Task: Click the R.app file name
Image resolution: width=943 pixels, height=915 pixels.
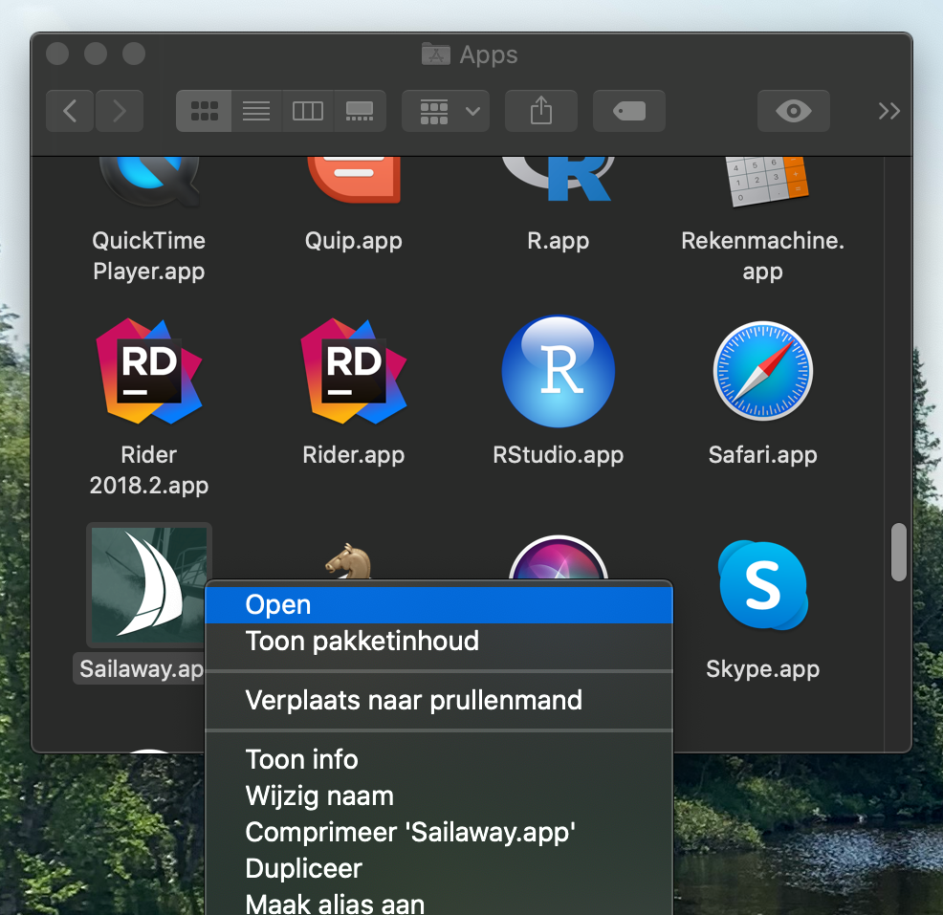Action: tap(559, 241)
